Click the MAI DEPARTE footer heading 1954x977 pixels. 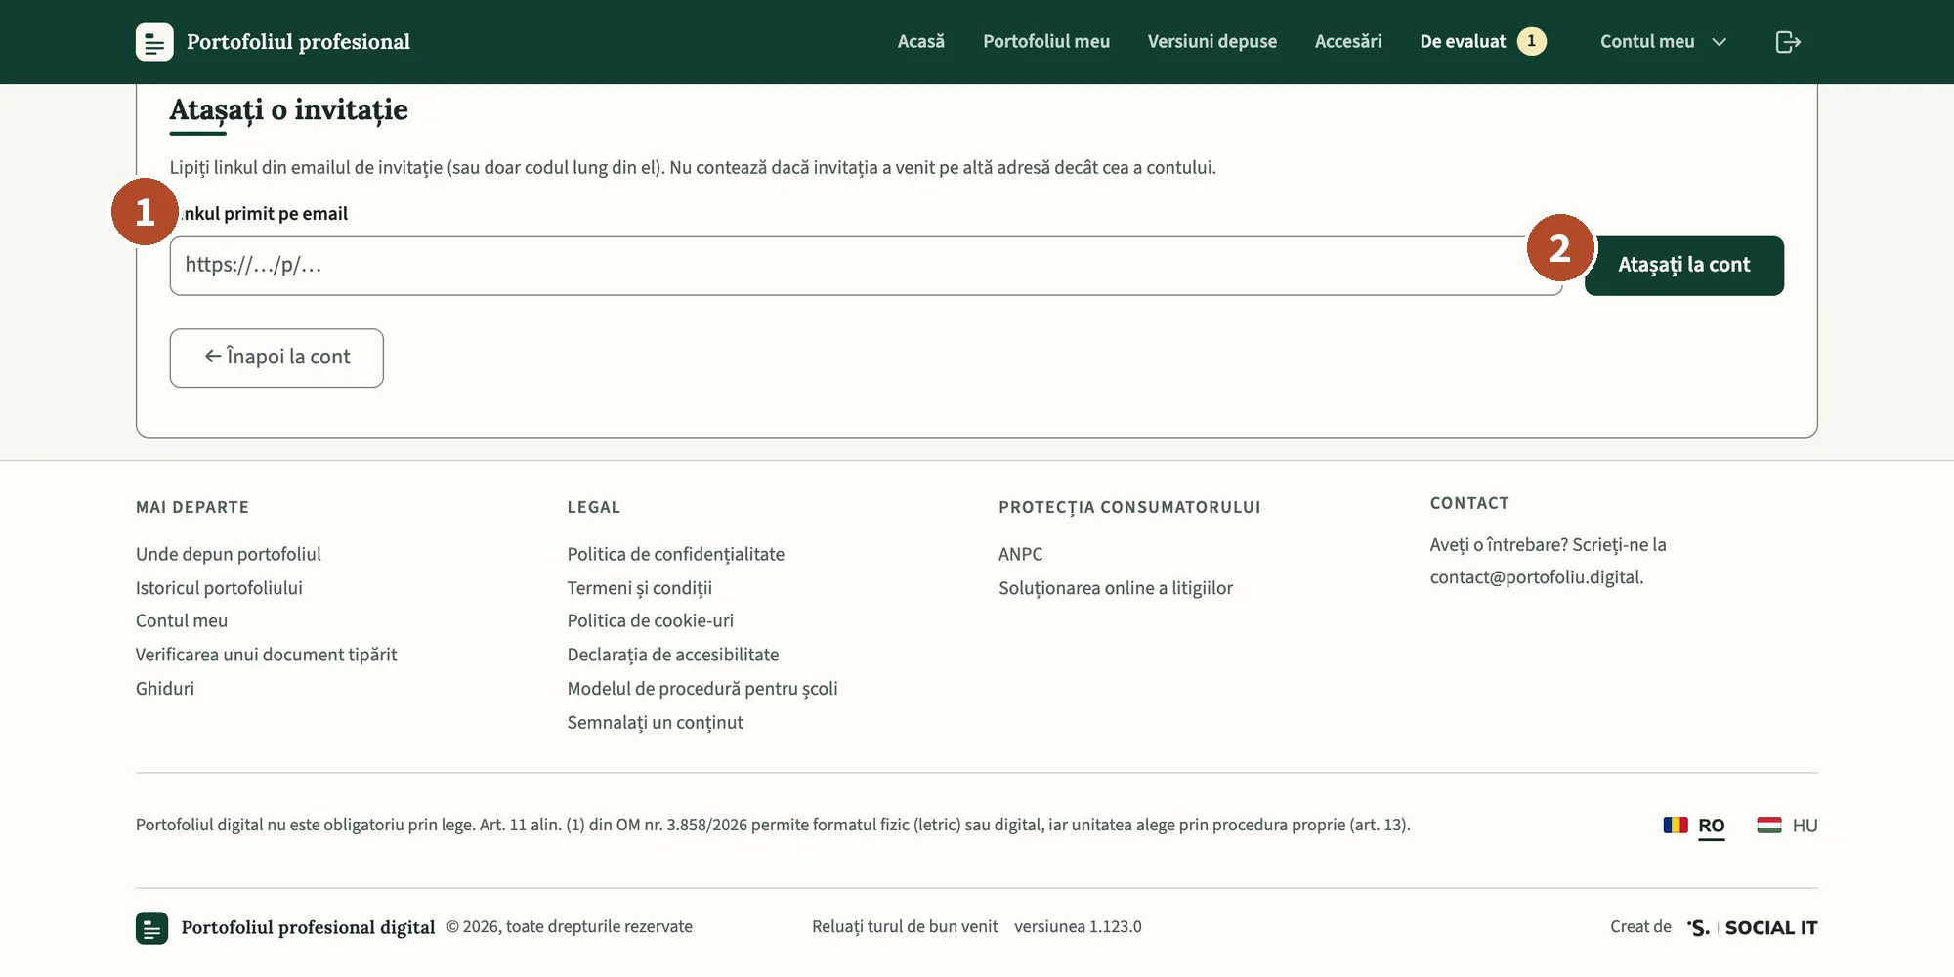coord(192,507)
